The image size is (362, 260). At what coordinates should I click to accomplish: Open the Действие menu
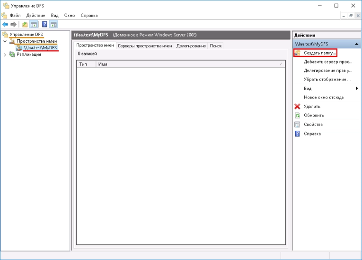35,15
